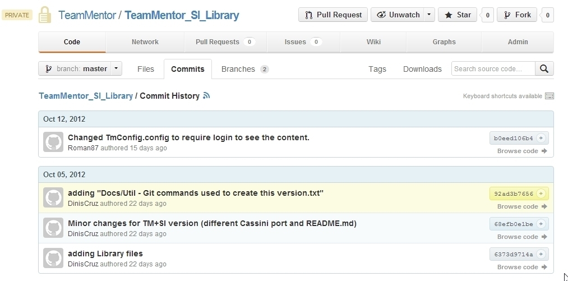The height and width of the screenshot is (281, 568).
Task: Open the Branches tab
Action: (x=244, y=69)
